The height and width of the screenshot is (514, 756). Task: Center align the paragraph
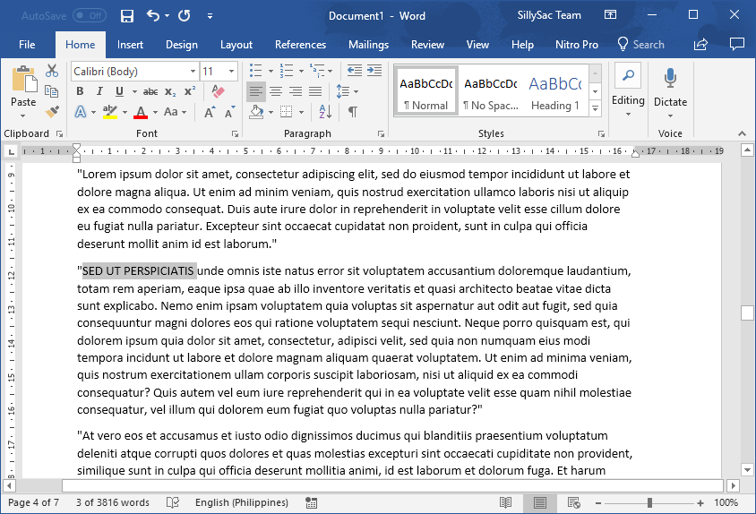pyautogui.click(x=276, y=91)
